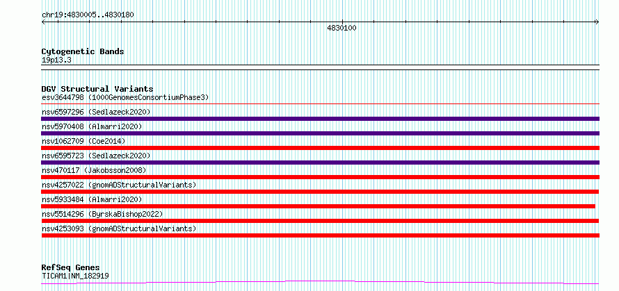The height and width of the screenshot is (291, 619).
Task: Click nsv1062709 (Coe2014) label
Action: coord(83,141)
